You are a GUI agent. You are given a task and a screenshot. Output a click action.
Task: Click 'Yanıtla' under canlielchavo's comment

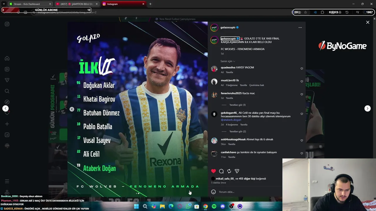tap(232, 157)
